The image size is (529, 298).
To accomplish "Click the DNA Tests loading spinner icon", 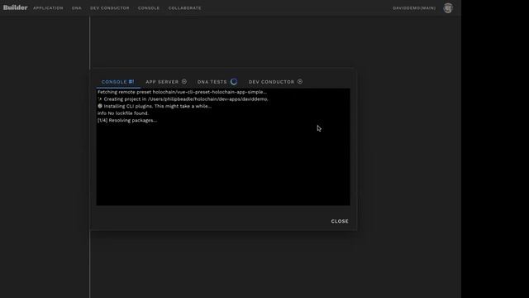I will pos(234,82).
